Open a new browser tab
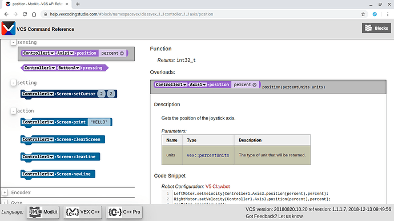Screen dimensions: 394x221 [78, 4]
